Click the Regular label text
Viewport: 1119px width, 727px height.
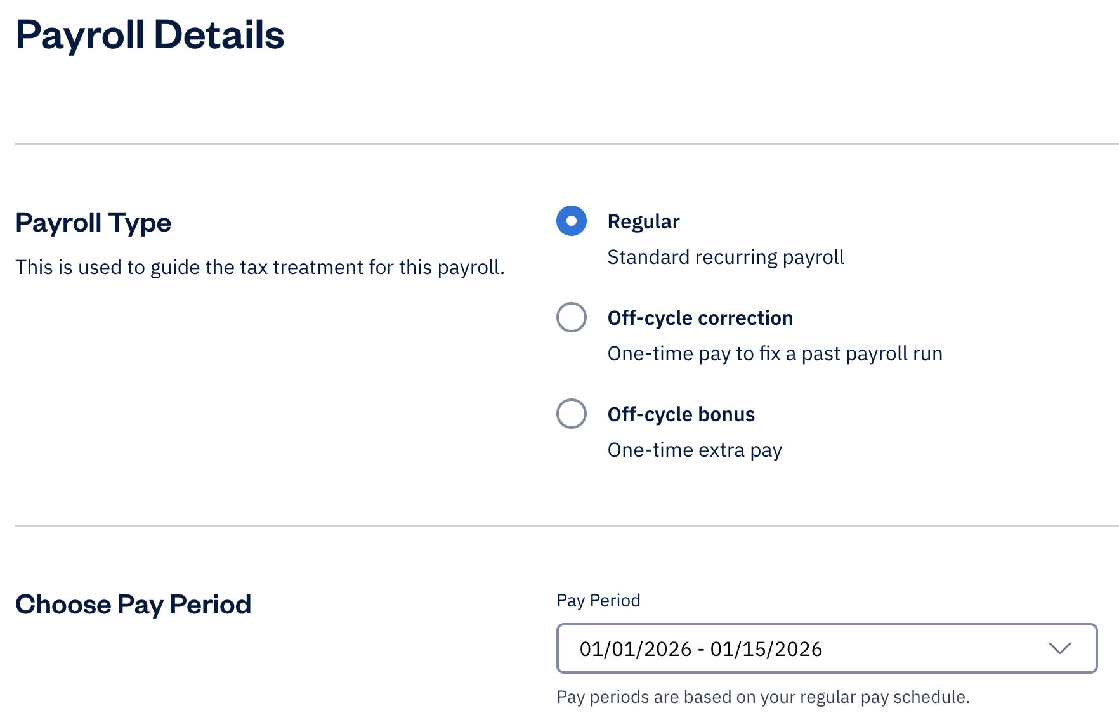pyautogui.click(x=643, y=221)
